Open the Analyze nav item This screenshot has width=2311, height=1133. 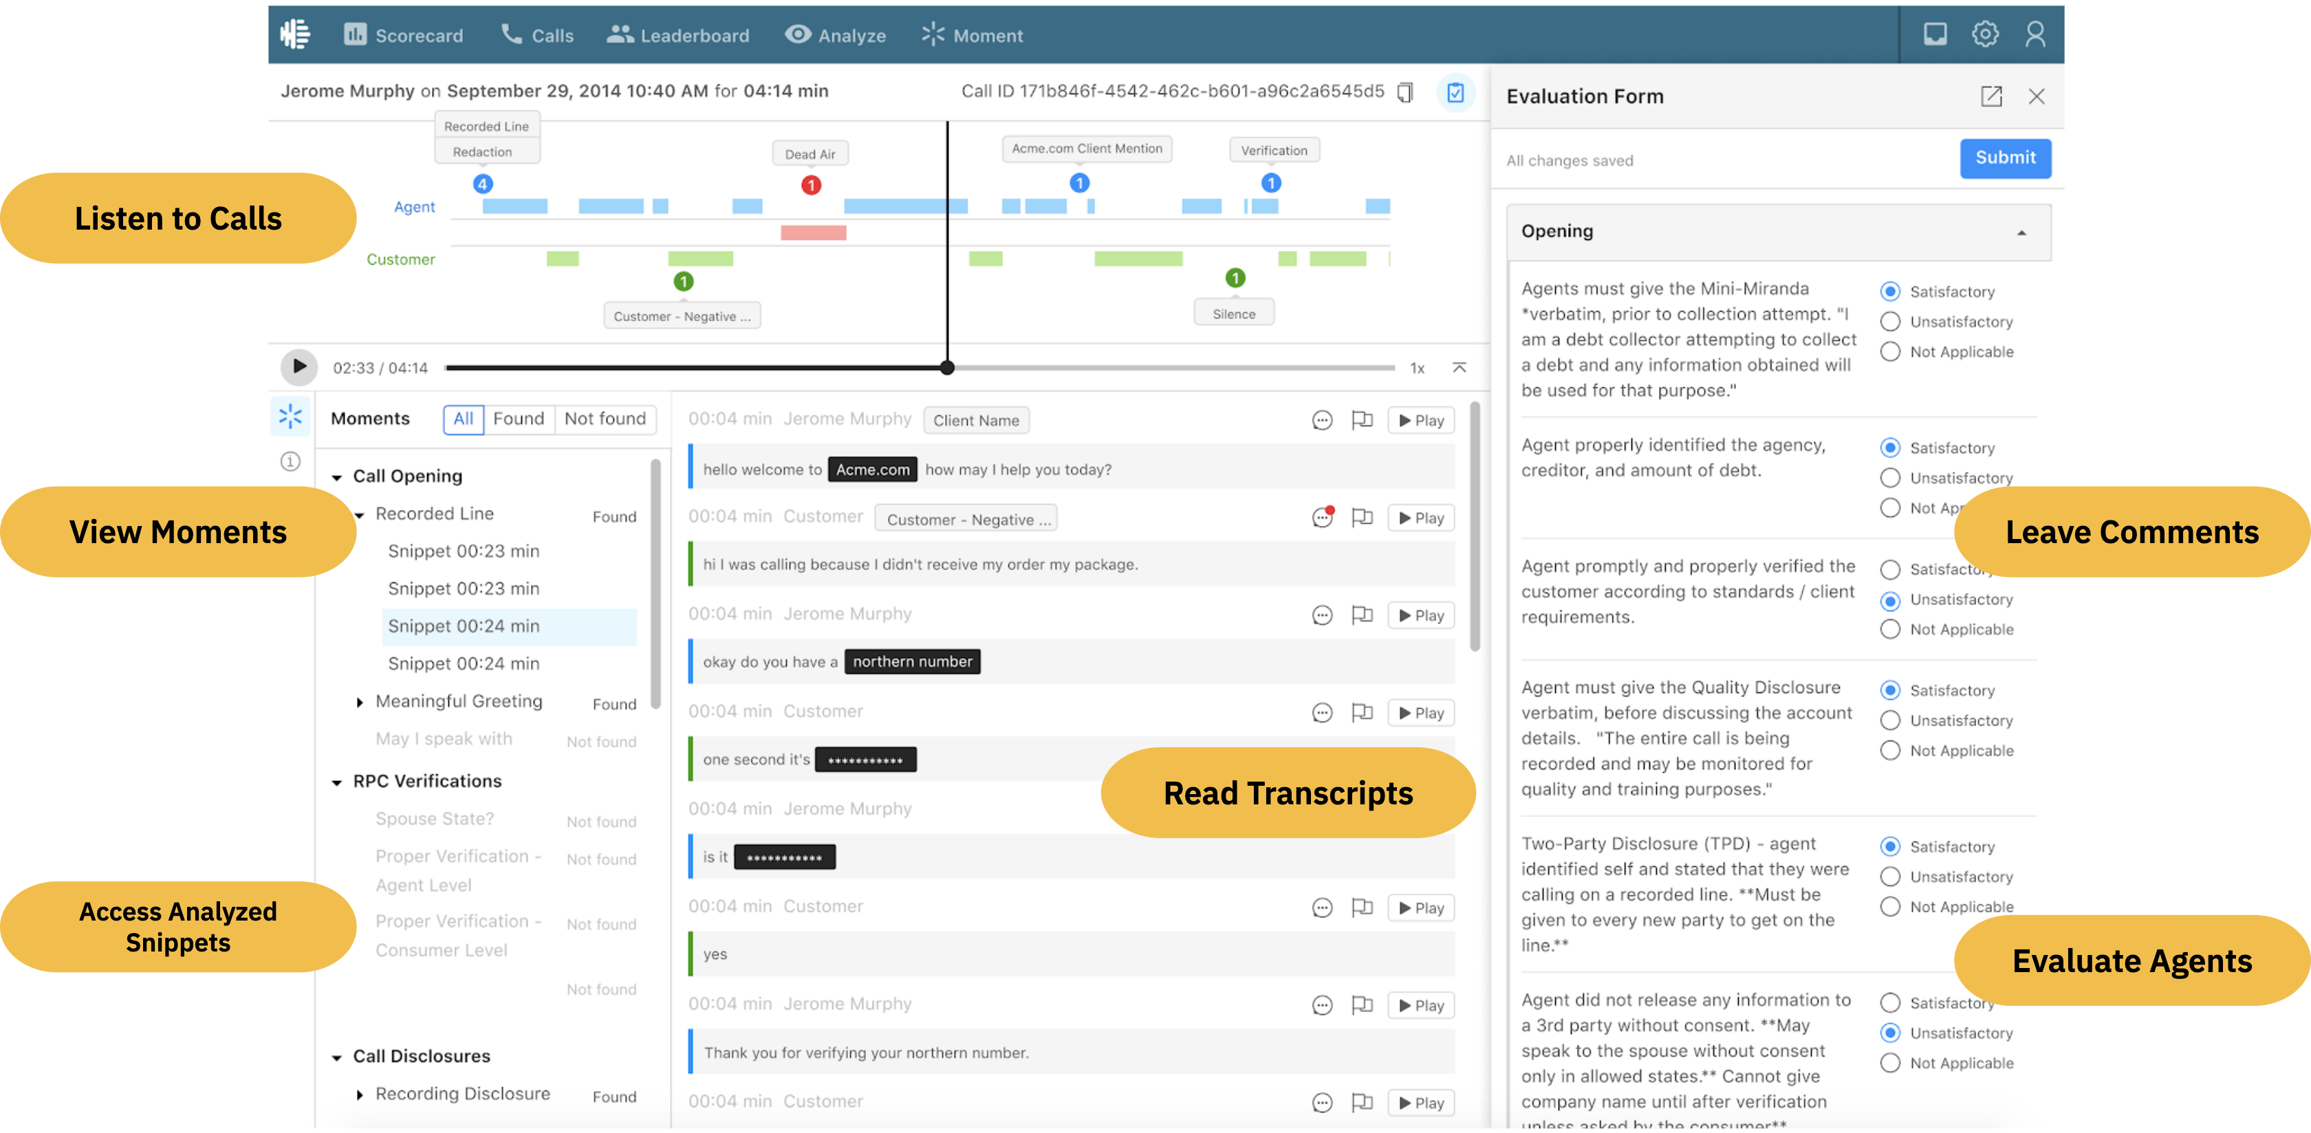[x=835, y=35]
